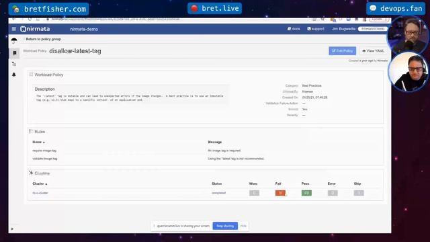This screenshot has height=242, width=430.
Task: Click the bottom guest webcam thumbnail
Action: [x=408, y=72]
